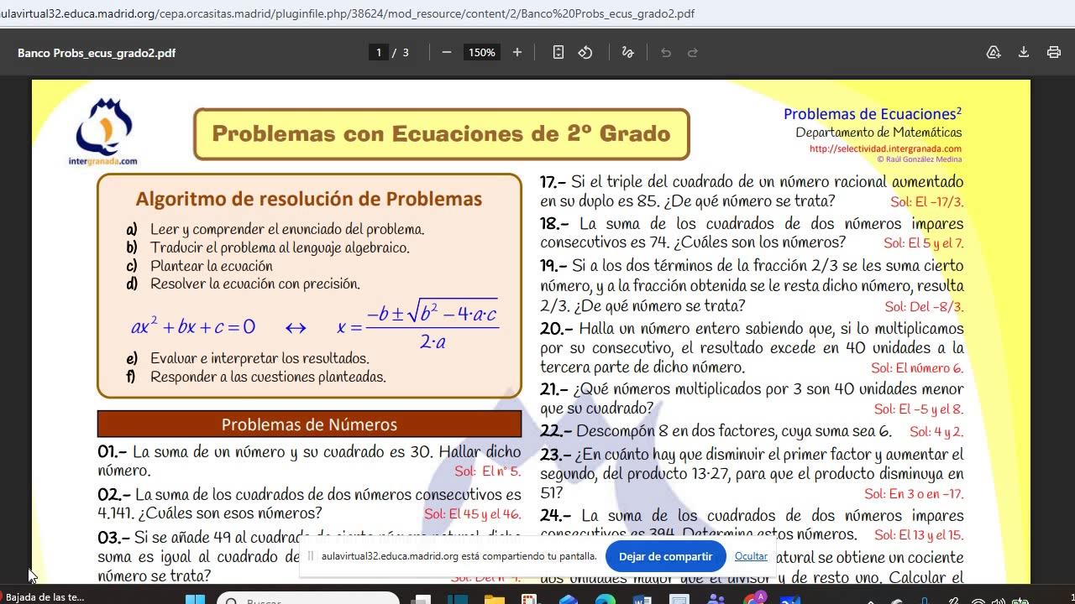Image resolution: width=1075 pixels, height=604 pixels.
Task: Click step b) Traducir el problema al lenguaje algebraico
Action: (x=268, y=247)
